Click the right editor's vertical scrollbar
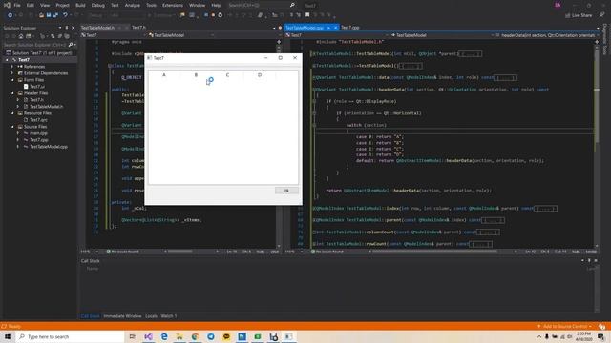This screenshot has height=343, width=611. point(597,144)
